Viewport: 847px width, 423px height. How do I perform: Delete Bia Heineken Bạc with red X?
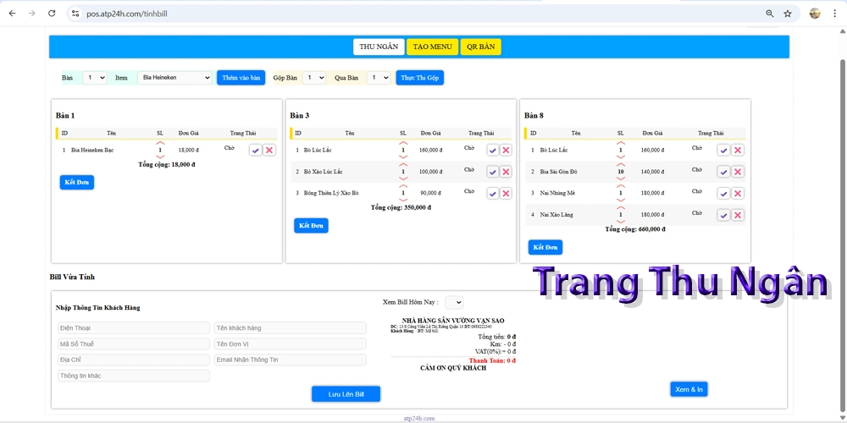269,150
